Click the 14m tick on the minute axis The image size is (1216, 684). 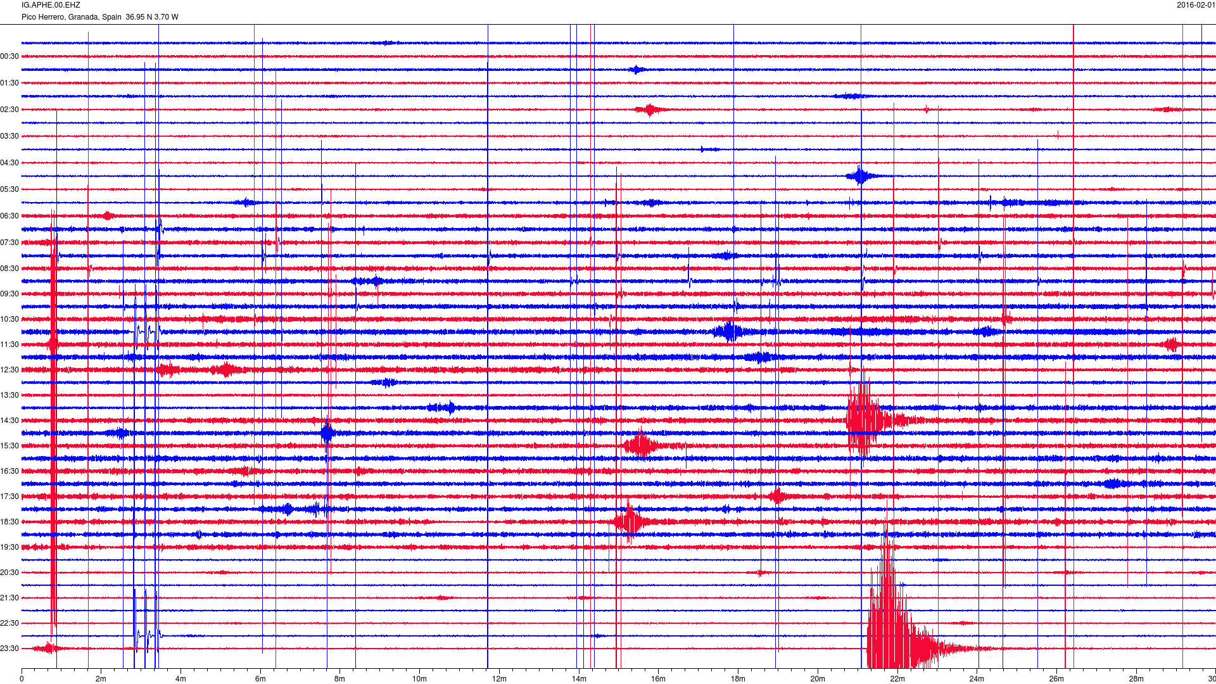pos(579,679)
